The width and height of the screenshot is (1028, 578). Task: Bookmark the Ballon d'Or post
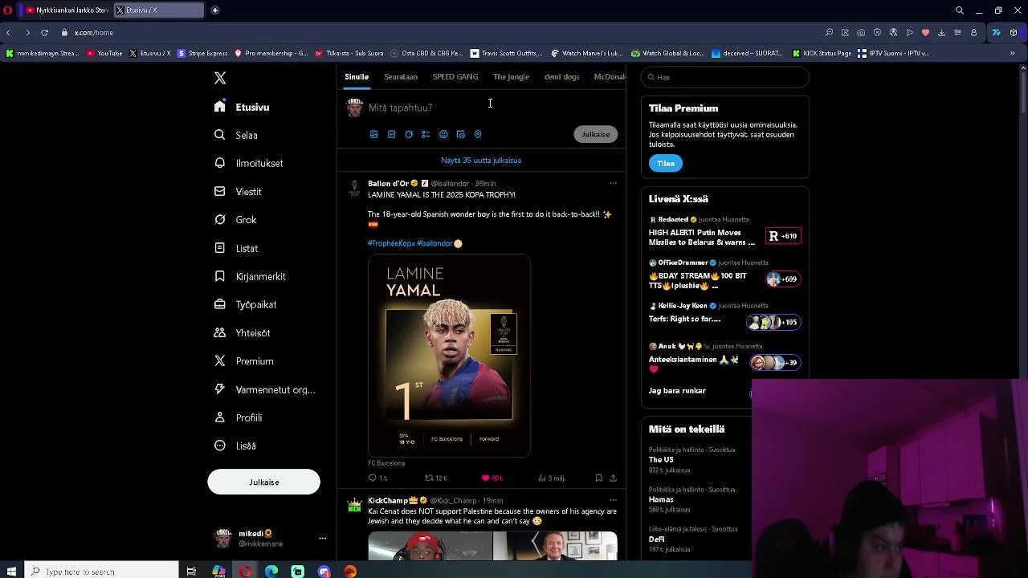click(x=598, y=478)
